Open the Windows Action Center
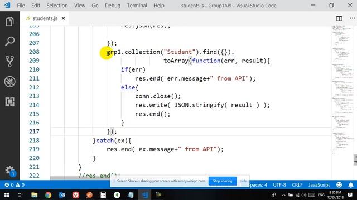Viewport: 357px width, 200px height. click(x=350, y=195)
